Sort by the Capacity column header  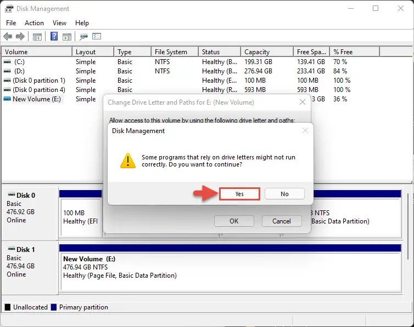[267, 52]
